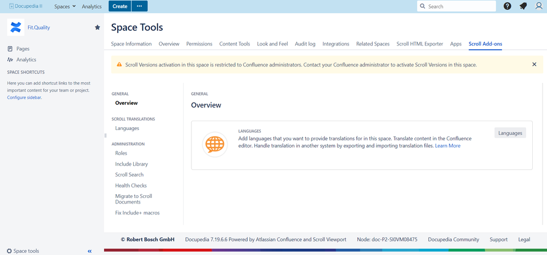Open Migrate to Scroll Documents

pyautogui.click(x=134, y=199)
